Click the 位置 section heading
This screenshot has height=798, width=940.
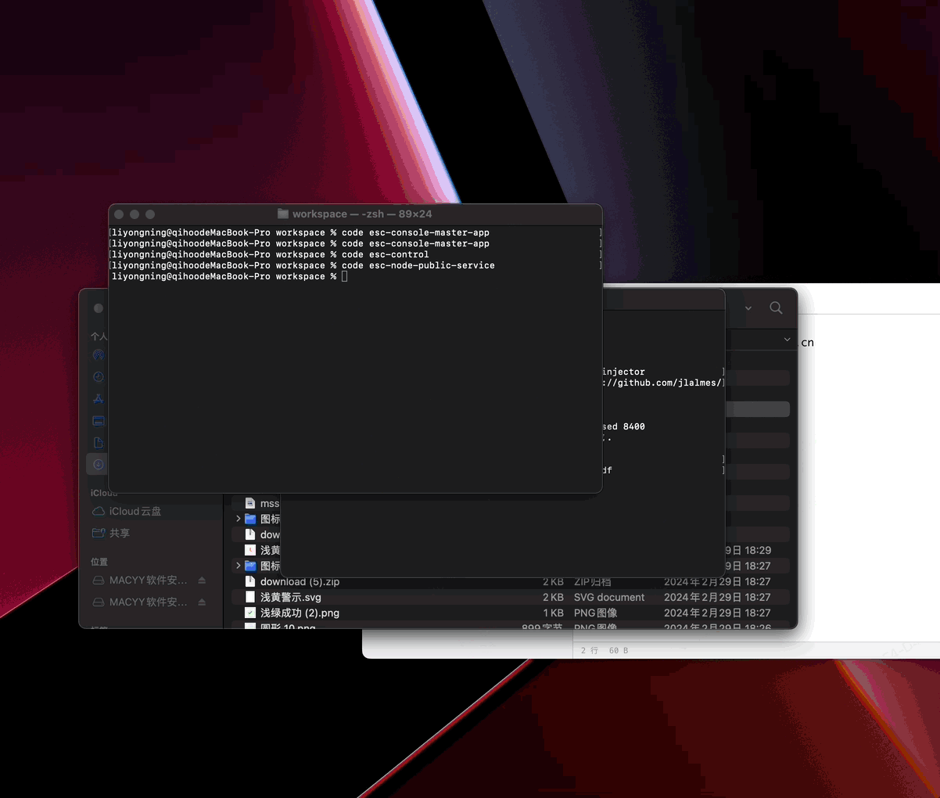pos(98,562)
